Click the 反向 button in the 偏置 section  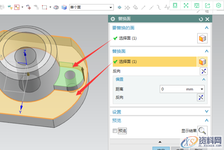click(x=201, y=97)
